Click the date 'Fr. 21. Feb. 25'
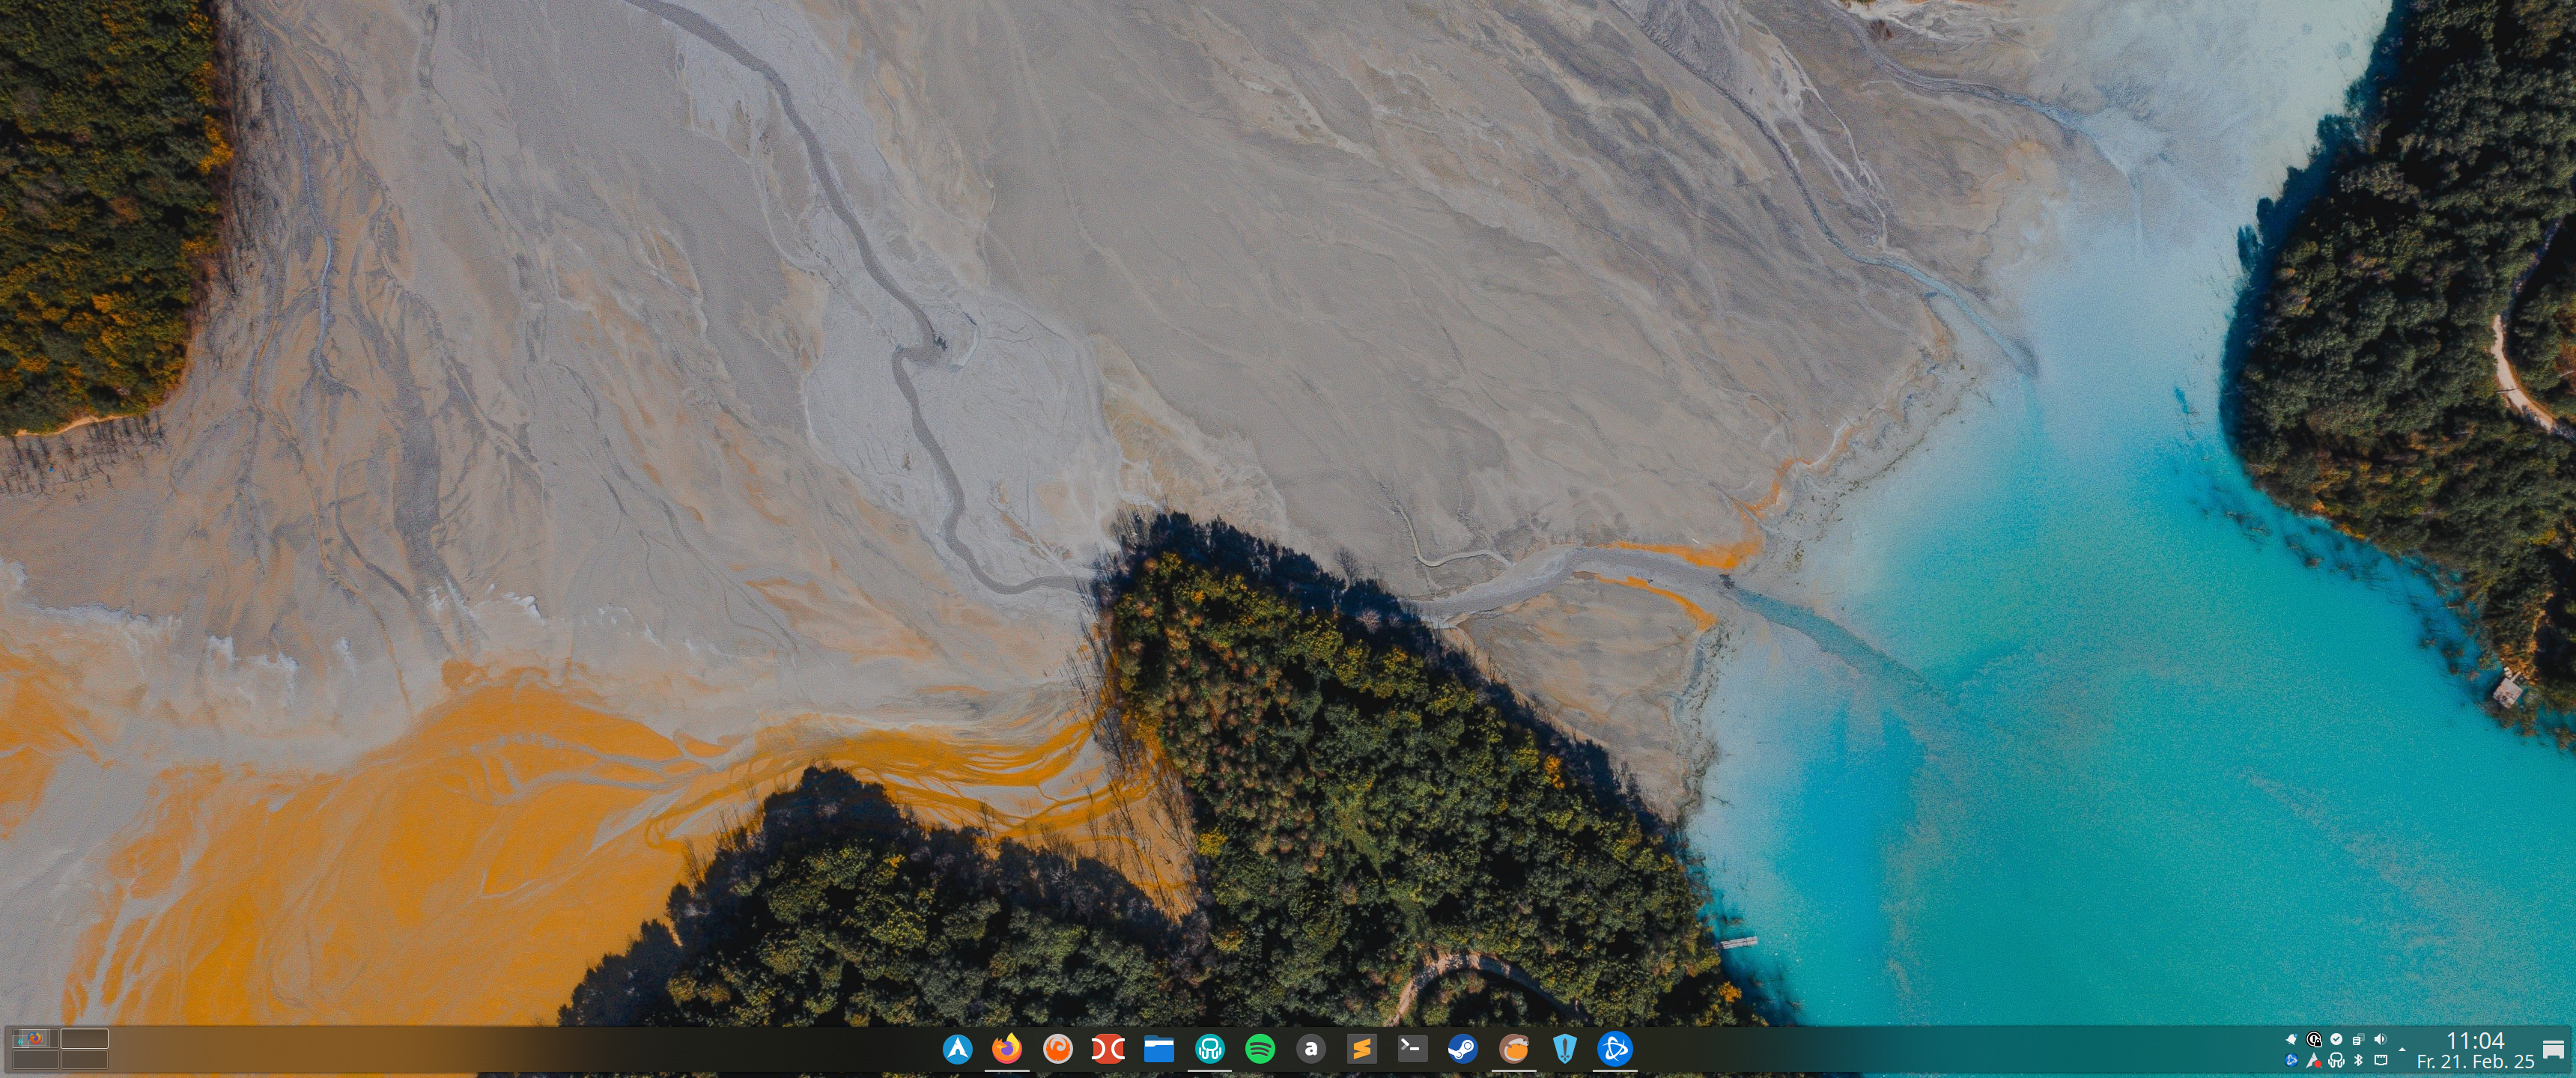Viewport: 2576px width, 1078px height. tap(2476, 1062)
